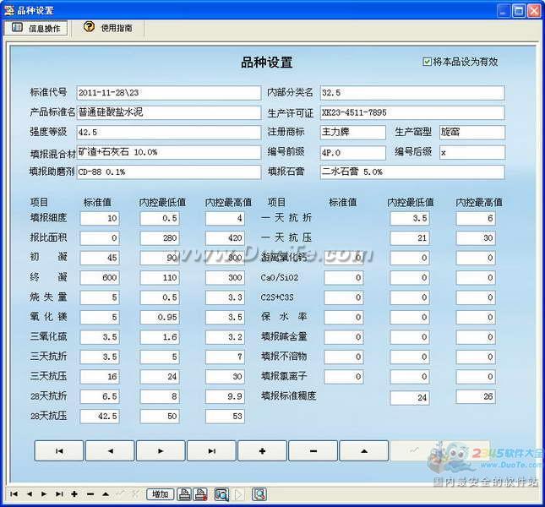Click the 28天抗压 standard value field
This screenshot has height=507, width=545.
tap(98, 417)
